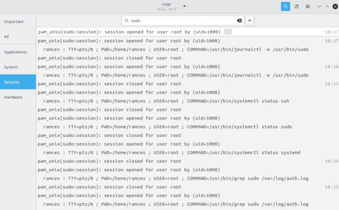Click the magnifier icon inside search field
This screenshot has height=210, width=339.
(127, 20)
